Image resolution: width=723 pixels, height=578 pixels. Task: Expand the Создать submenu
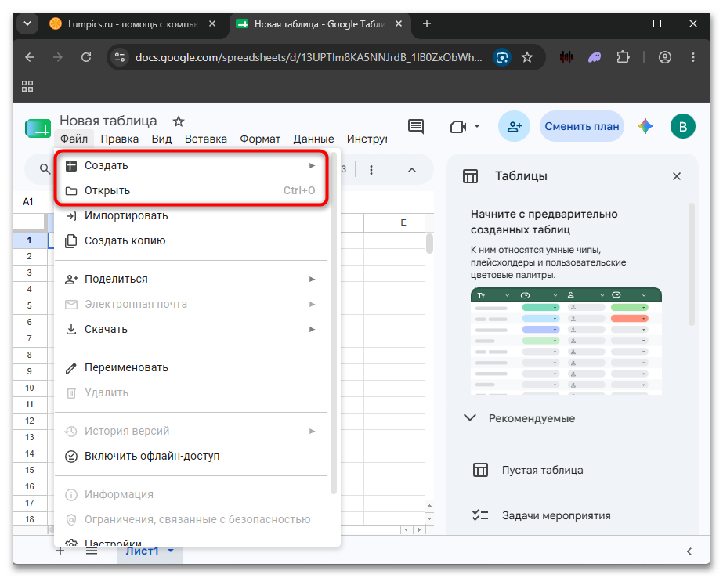tap(191, 165)
